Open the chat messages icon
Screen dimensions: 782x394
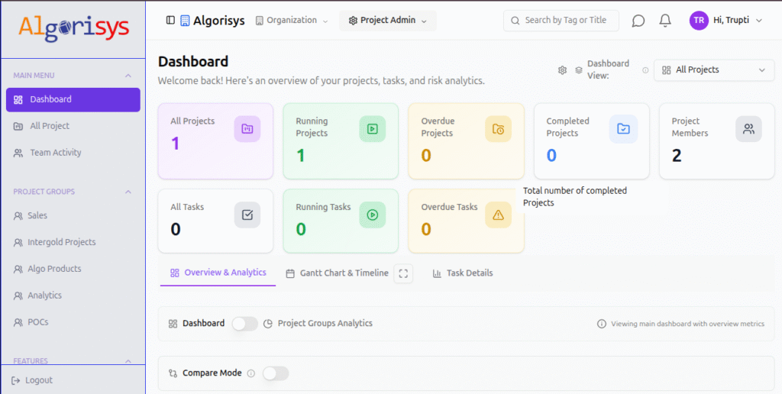638,21
